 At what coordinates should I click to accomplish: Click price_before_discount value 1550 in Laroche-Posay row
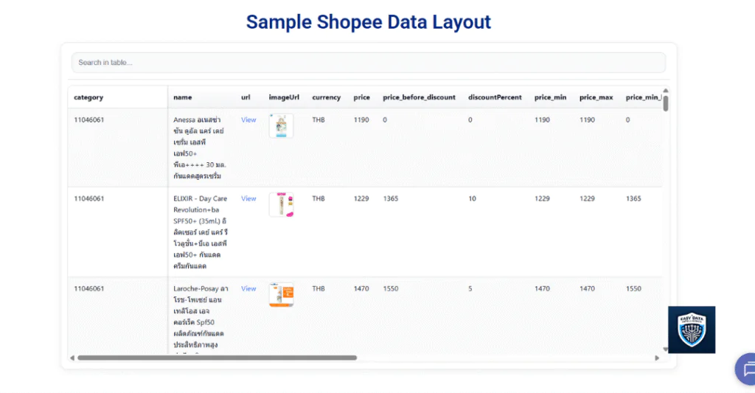click(391, 288)
